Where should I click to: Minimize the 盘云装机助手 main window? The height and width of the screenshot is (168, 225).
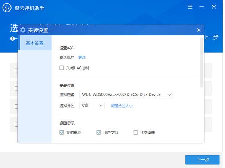[202, 7]
